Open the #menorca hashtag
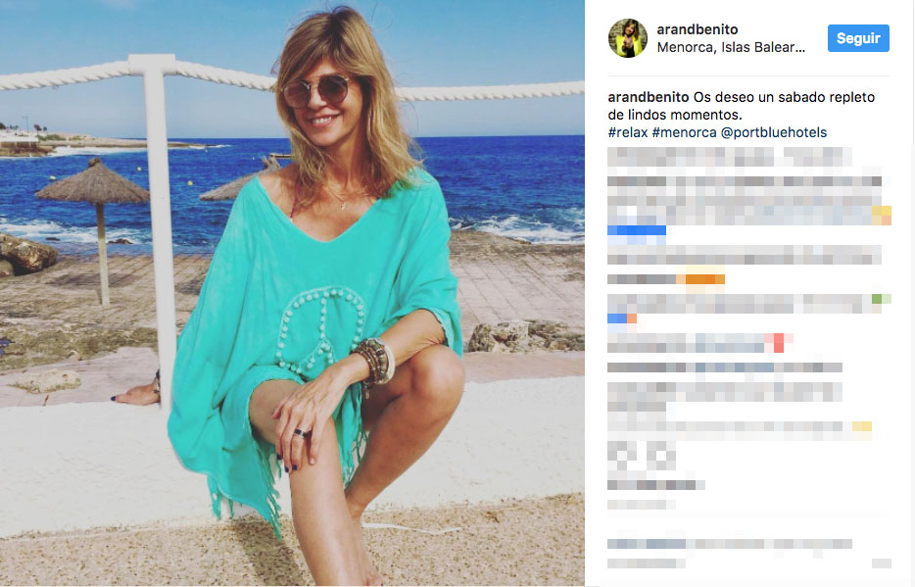 tap(684, 132)
